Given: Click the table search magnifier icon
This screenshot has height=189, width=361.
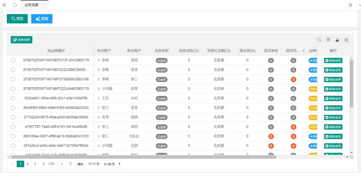Looking at the screenshot, I should click(x=319, y=40).
